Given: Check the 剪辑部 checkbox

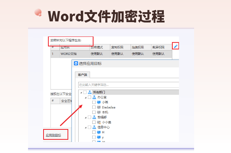Looking at the screenshot, I should [89, 117].
